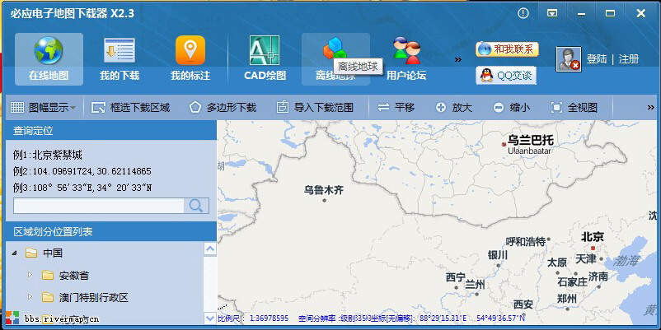Screen dimensions: 661x330
Task: Launch the CAD绘图 drawing tool
Action: point(265,59)
